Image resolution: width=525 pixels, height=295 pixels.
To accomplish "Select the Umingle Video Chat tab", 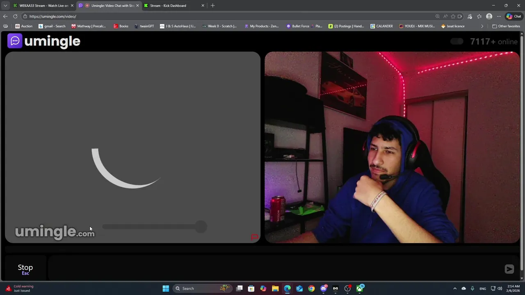I will 109,5.
